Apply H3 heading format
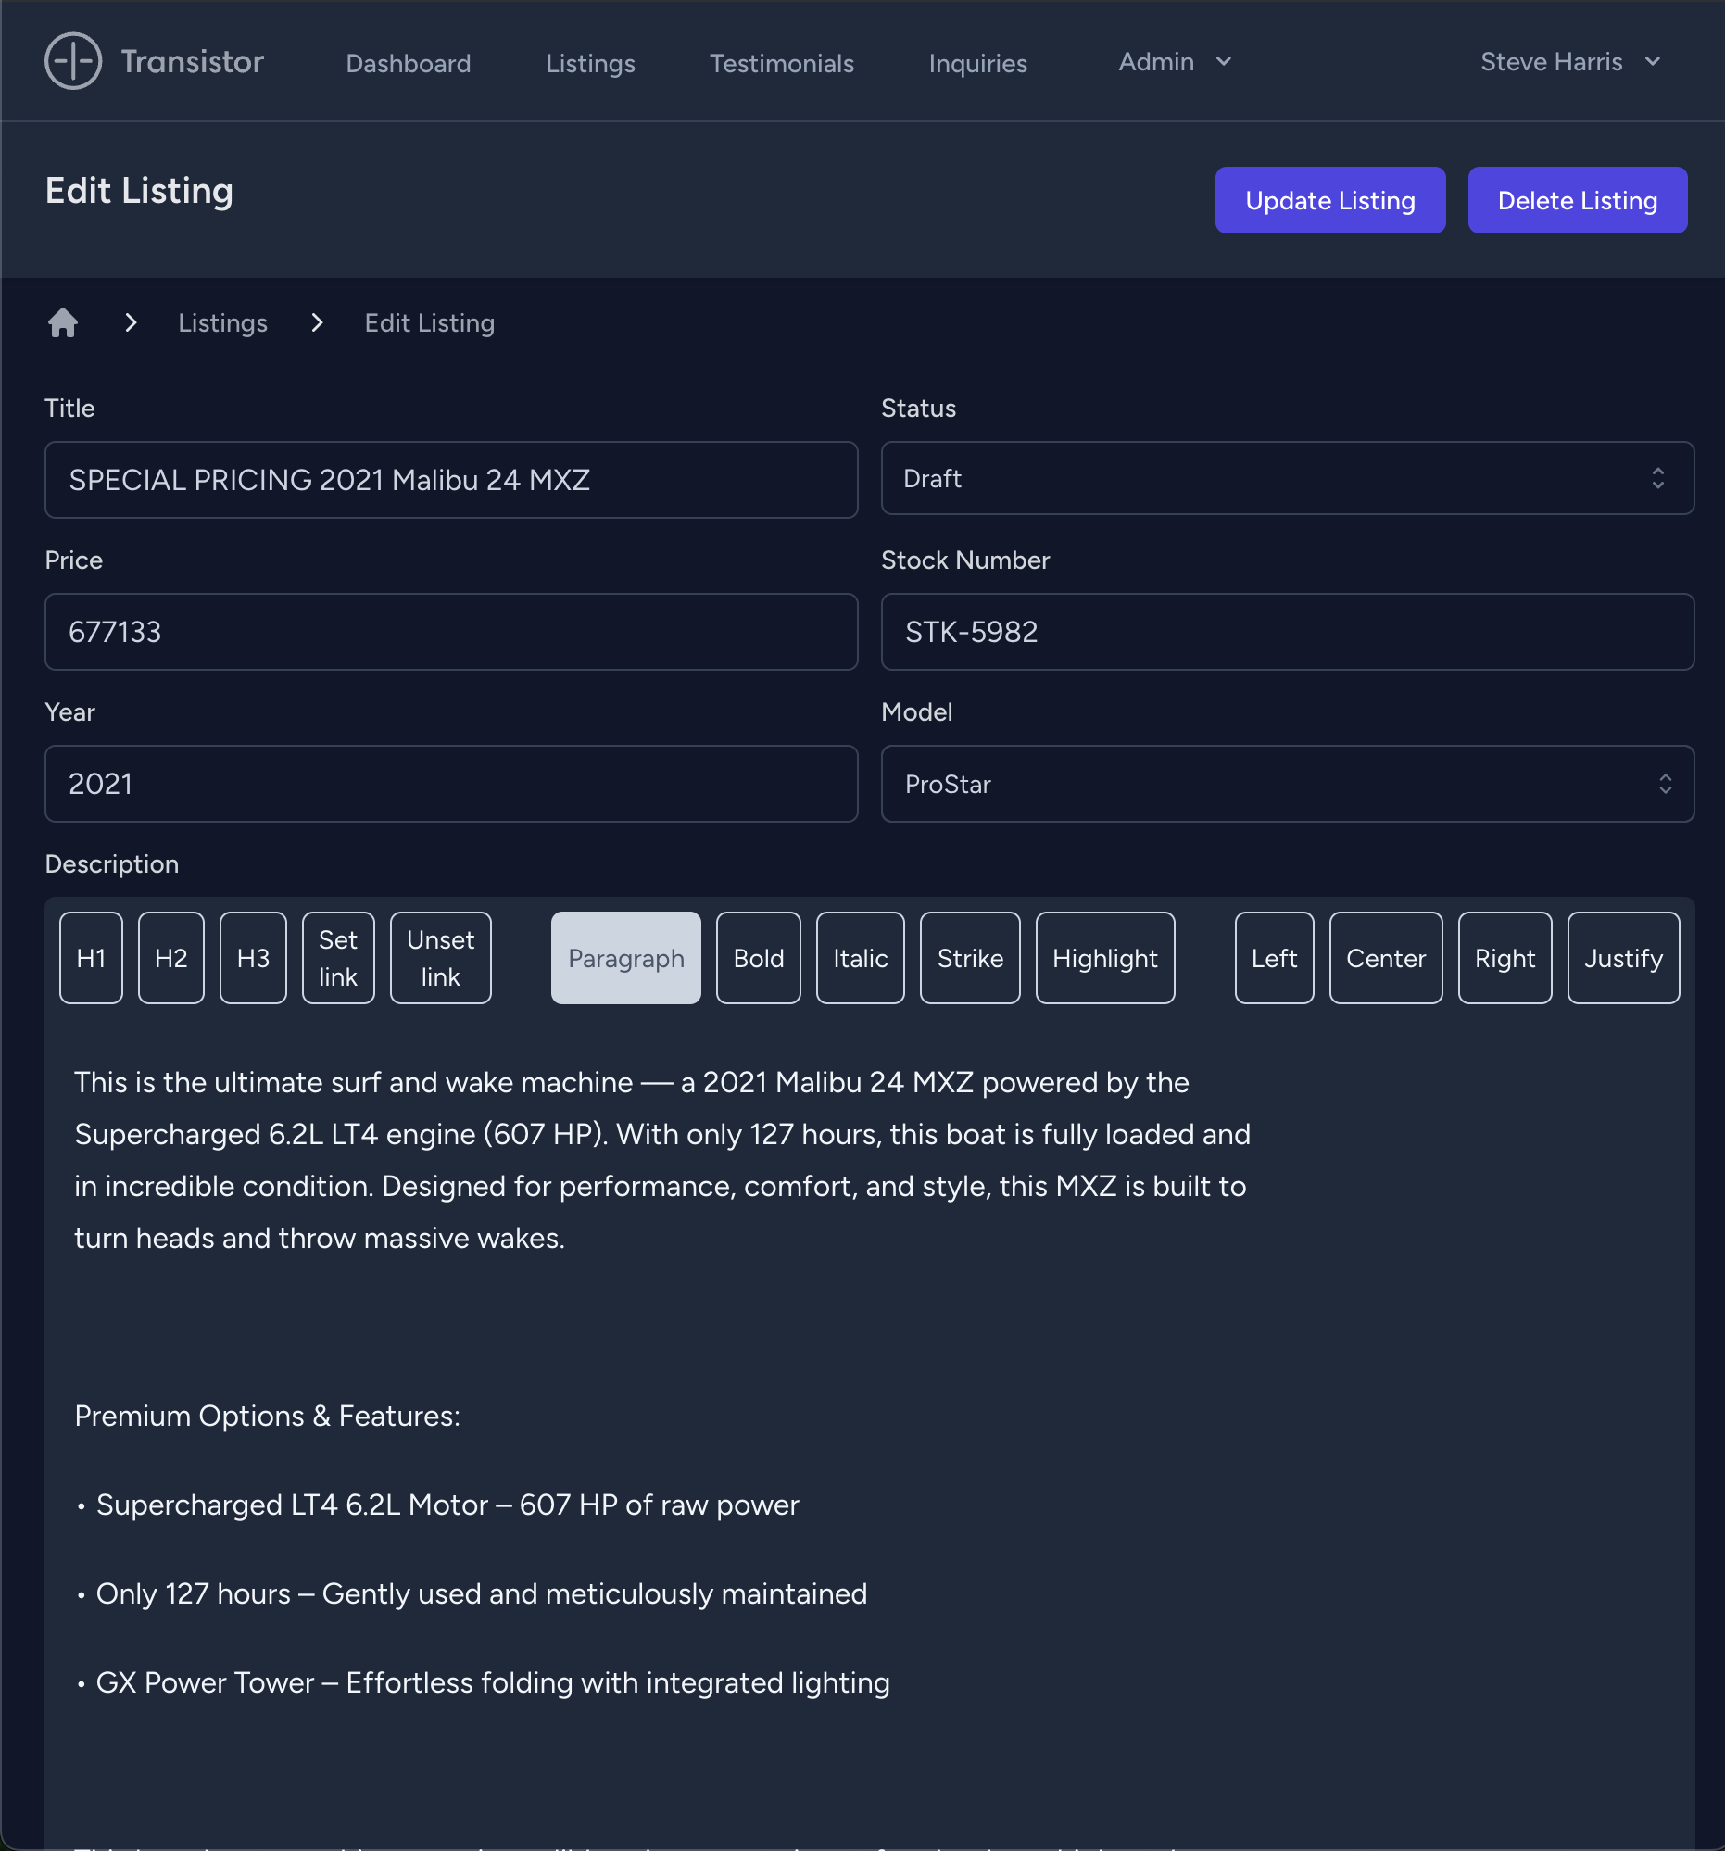 tap(253, 958)
